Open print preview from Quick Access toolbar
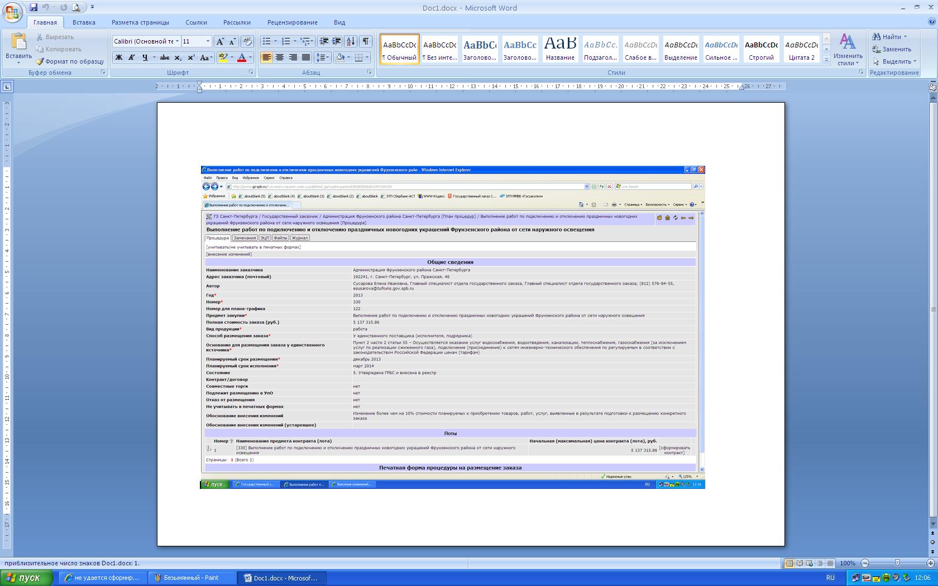Screen dimensions: 938x586 [76, 7]
